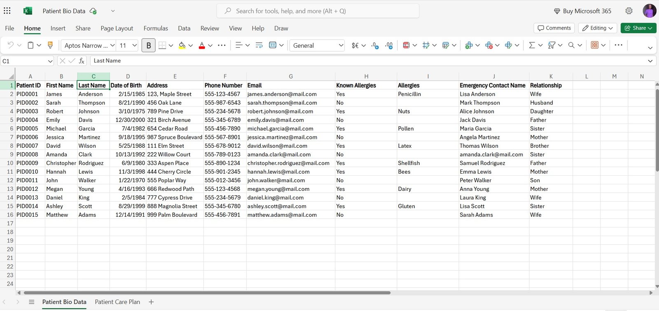Open the ribbon display options chevron

tap(650, 48)
